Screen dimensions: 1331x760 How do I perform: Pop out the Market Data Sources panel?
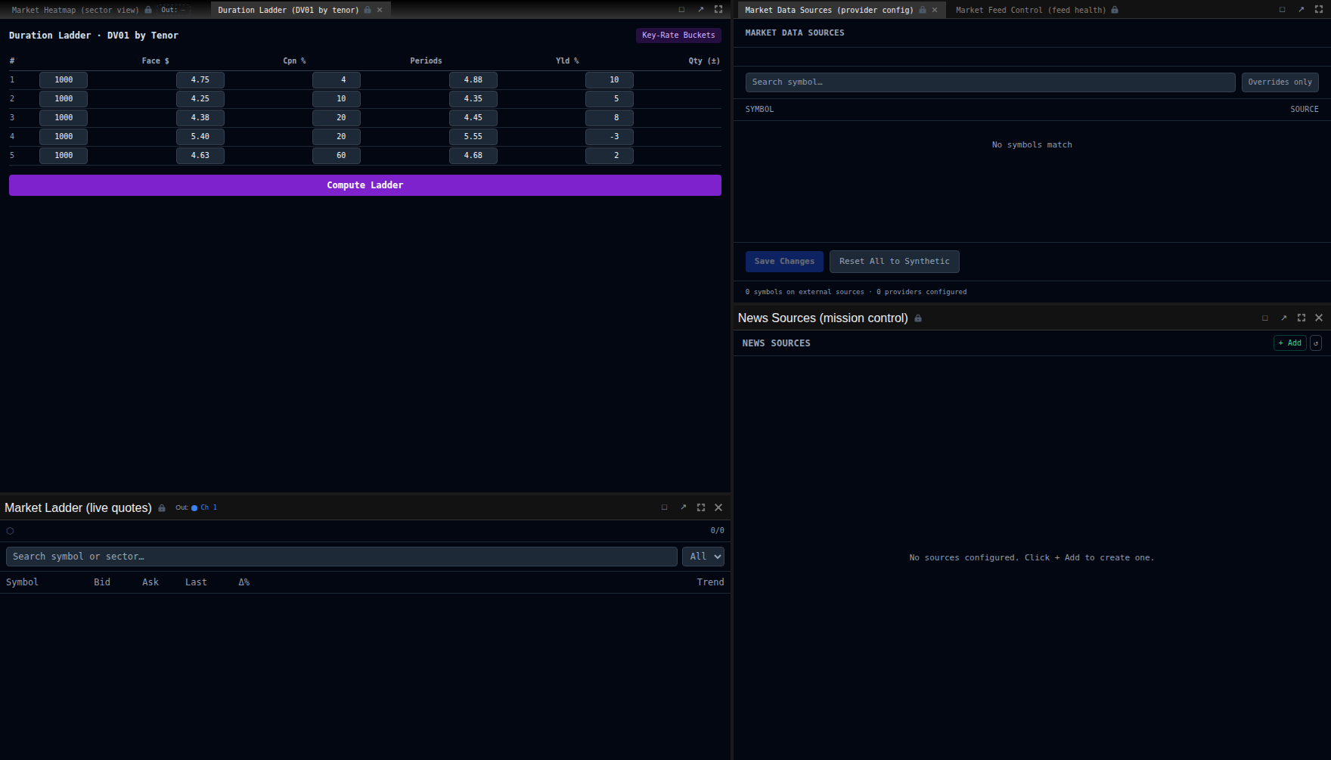[x=1301, y=10]
